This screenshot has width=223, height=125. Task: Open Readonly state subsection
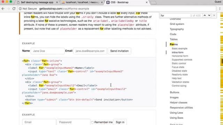coord(180,74)
